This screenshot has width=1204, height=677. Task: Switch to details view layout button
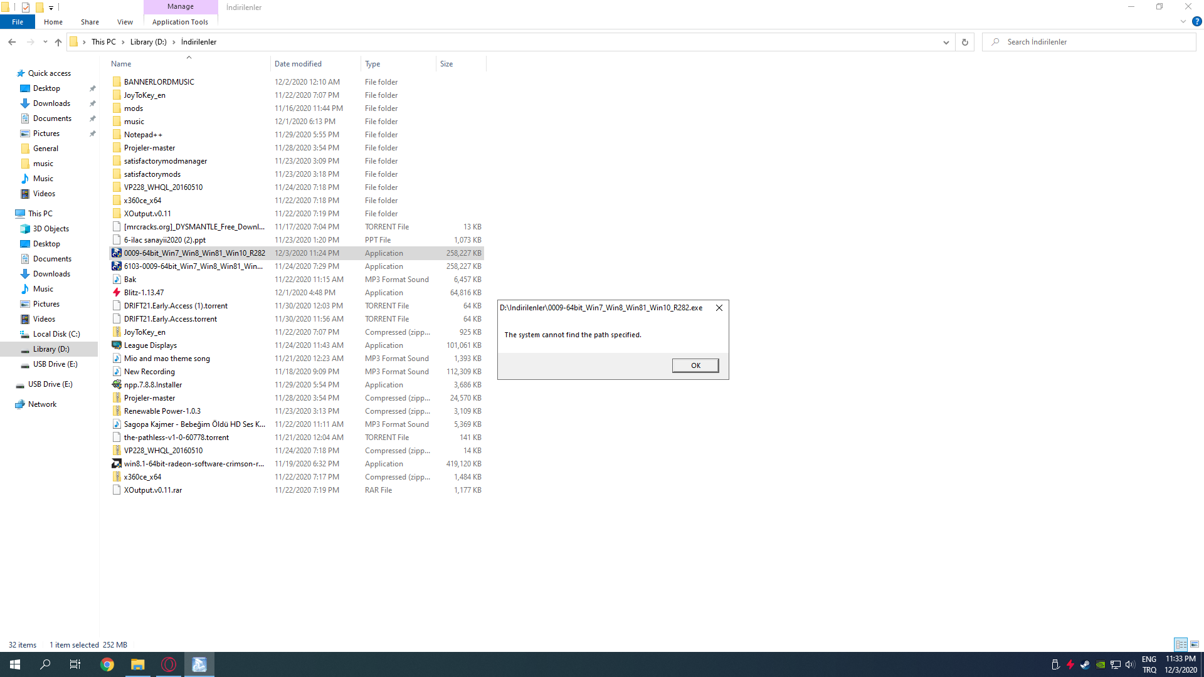[1181, 644]
